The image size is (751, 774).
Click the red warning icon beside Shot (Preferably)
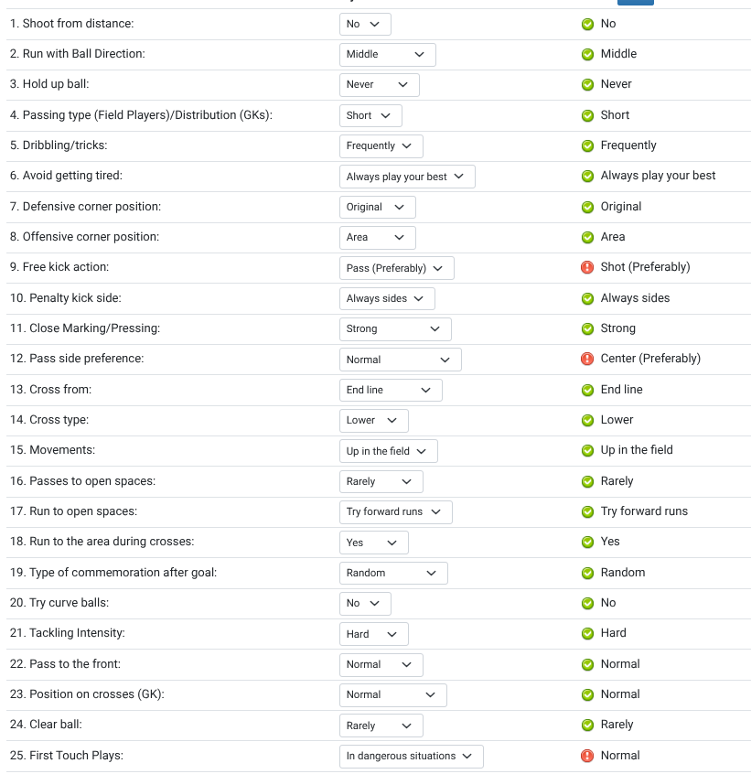tap(587, 267)
